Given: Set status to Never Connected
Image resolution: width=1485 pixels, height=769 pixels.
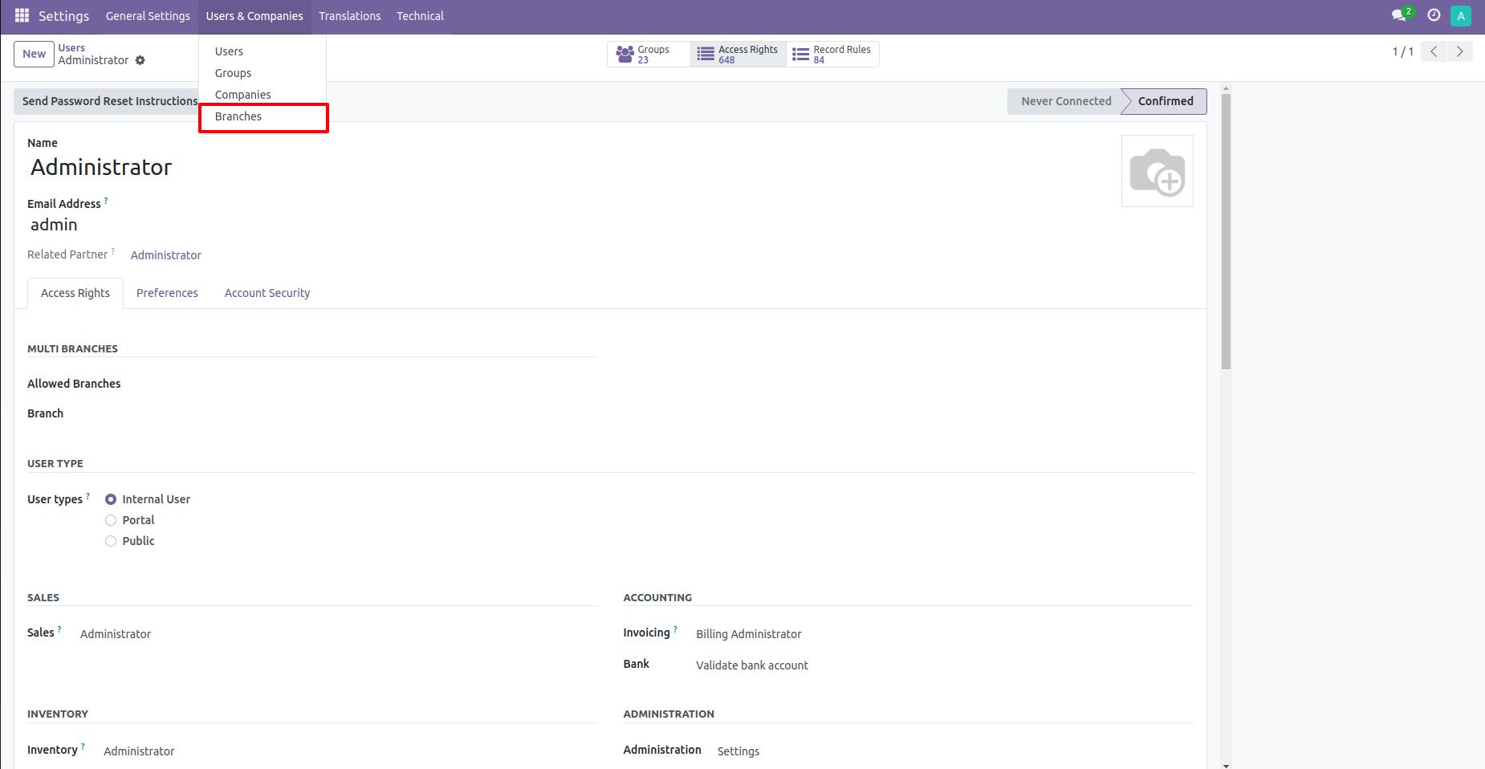Looking at the screenshot, I should pyautogui.click(x=1065, y=101).
